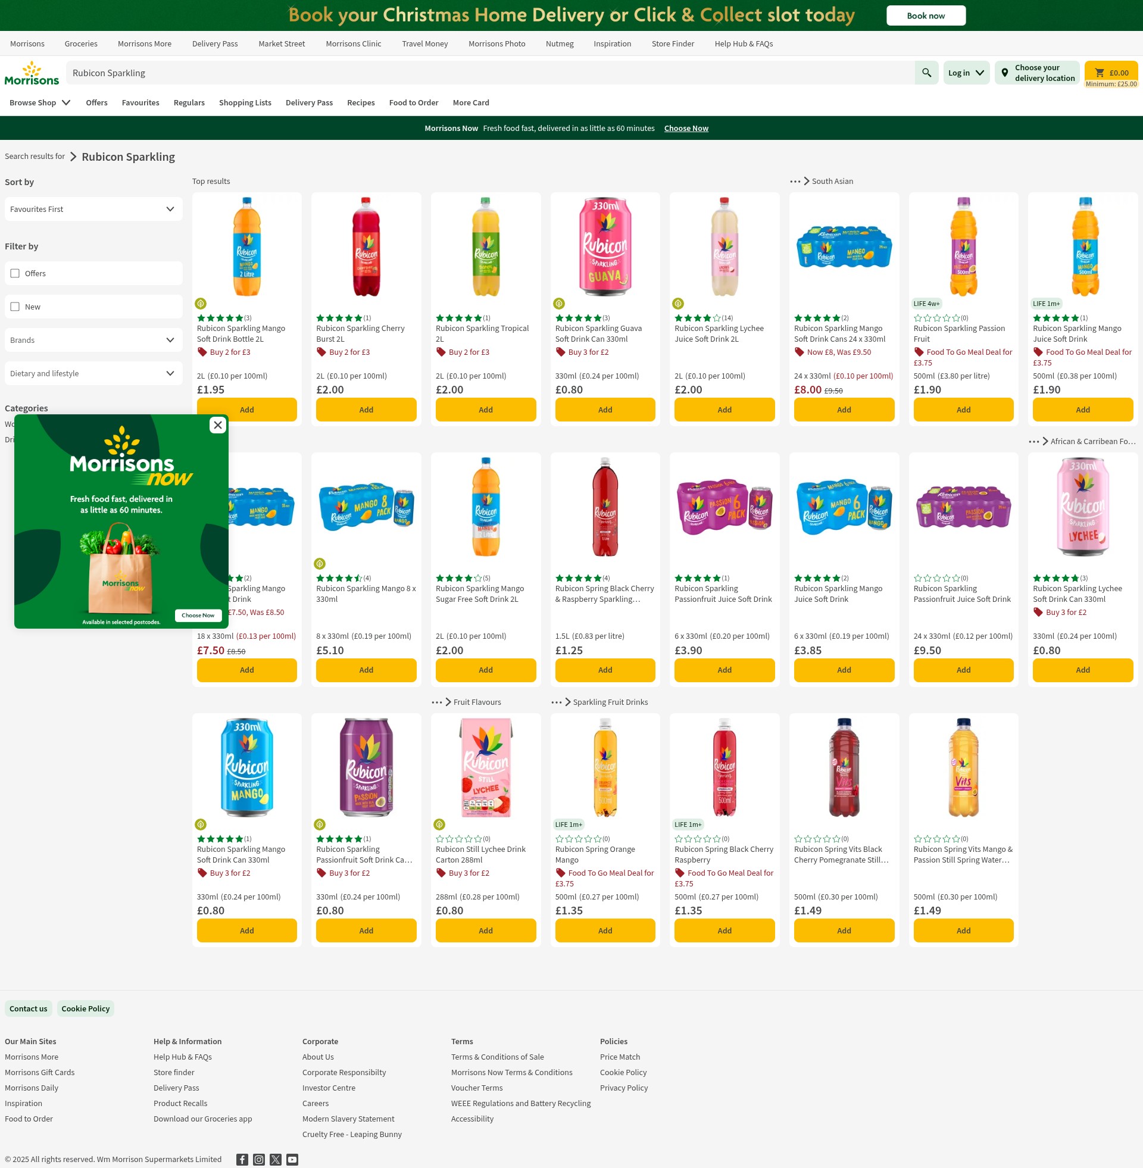Expand the Brands filter
Image resolution: width=1143 pixels, height=1168 pixels.
click(x=93, y=341)
